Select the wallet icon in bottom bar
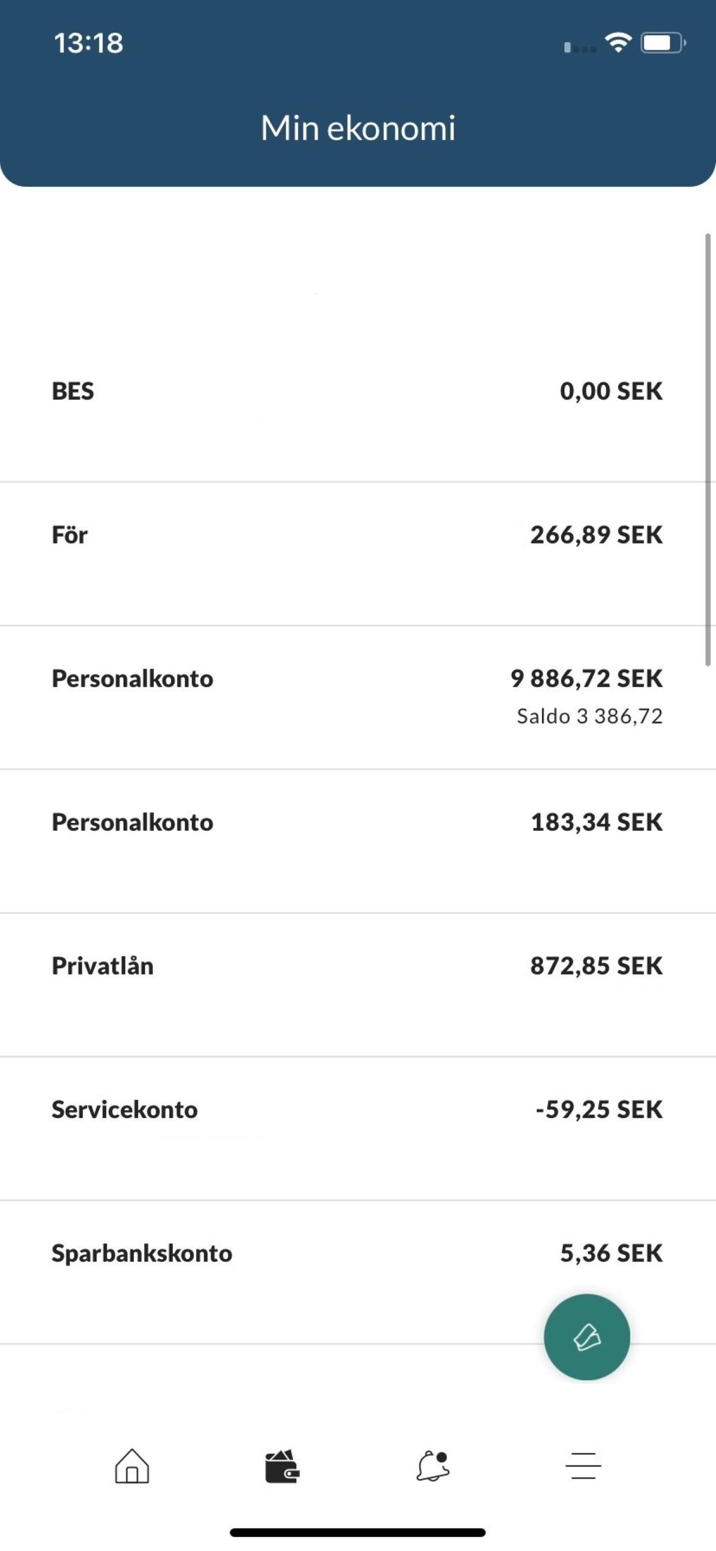 pos(282,1466)
